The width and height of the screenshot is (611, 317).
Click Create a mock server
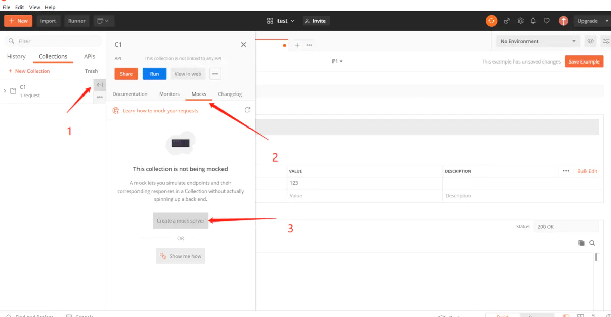(x=180, y=220)
